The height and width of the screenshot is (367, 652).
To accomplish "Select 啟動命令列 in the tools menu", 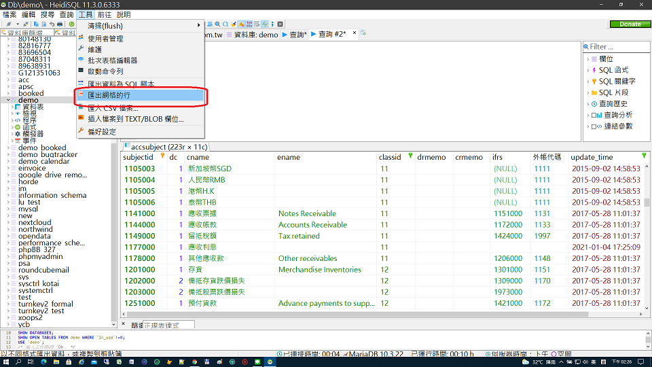I will click(141, 71).
